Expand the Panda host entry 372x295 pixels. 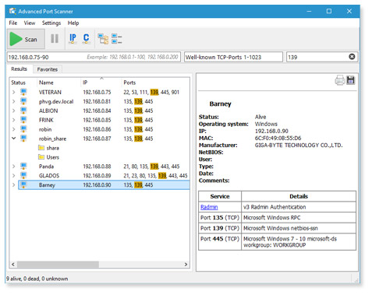click(x=13, y=167)
